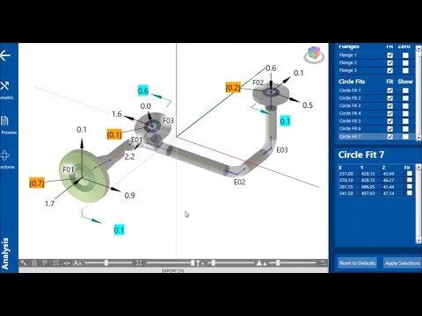Adjust the slider handle right of arrow size icon

click(x=214, y=262)
